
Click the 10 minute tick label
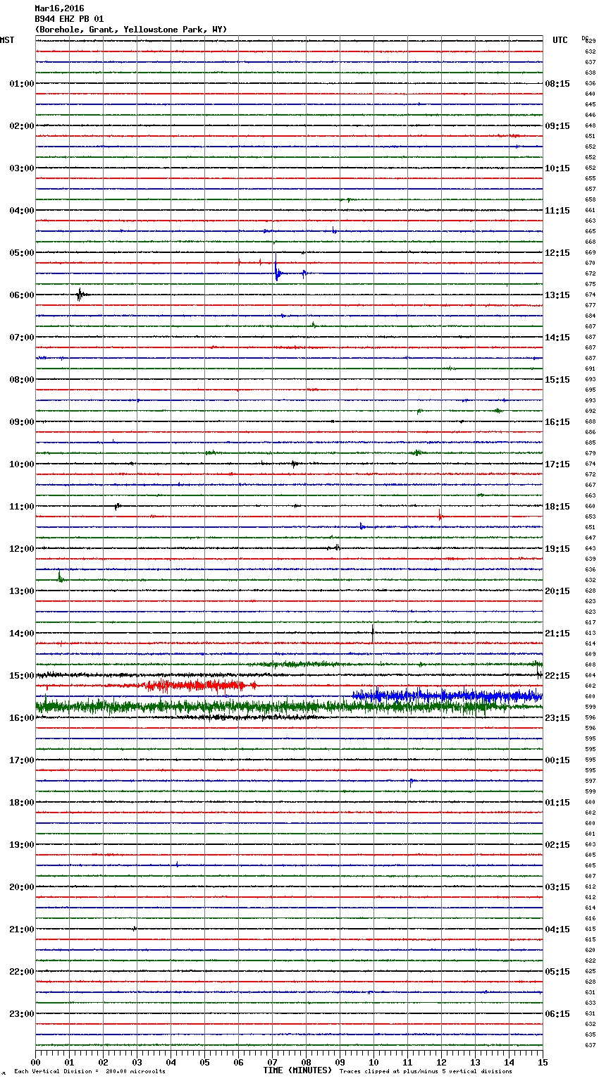[373, 1062]
